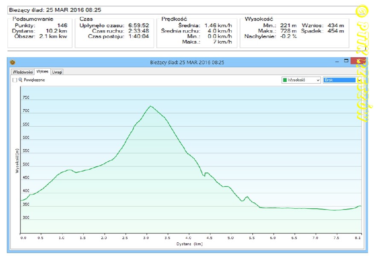This screenshot has width=374, height=256.
Task: Enable the Powiększenie zoom checkbox
Action: [x=15, y=80]
